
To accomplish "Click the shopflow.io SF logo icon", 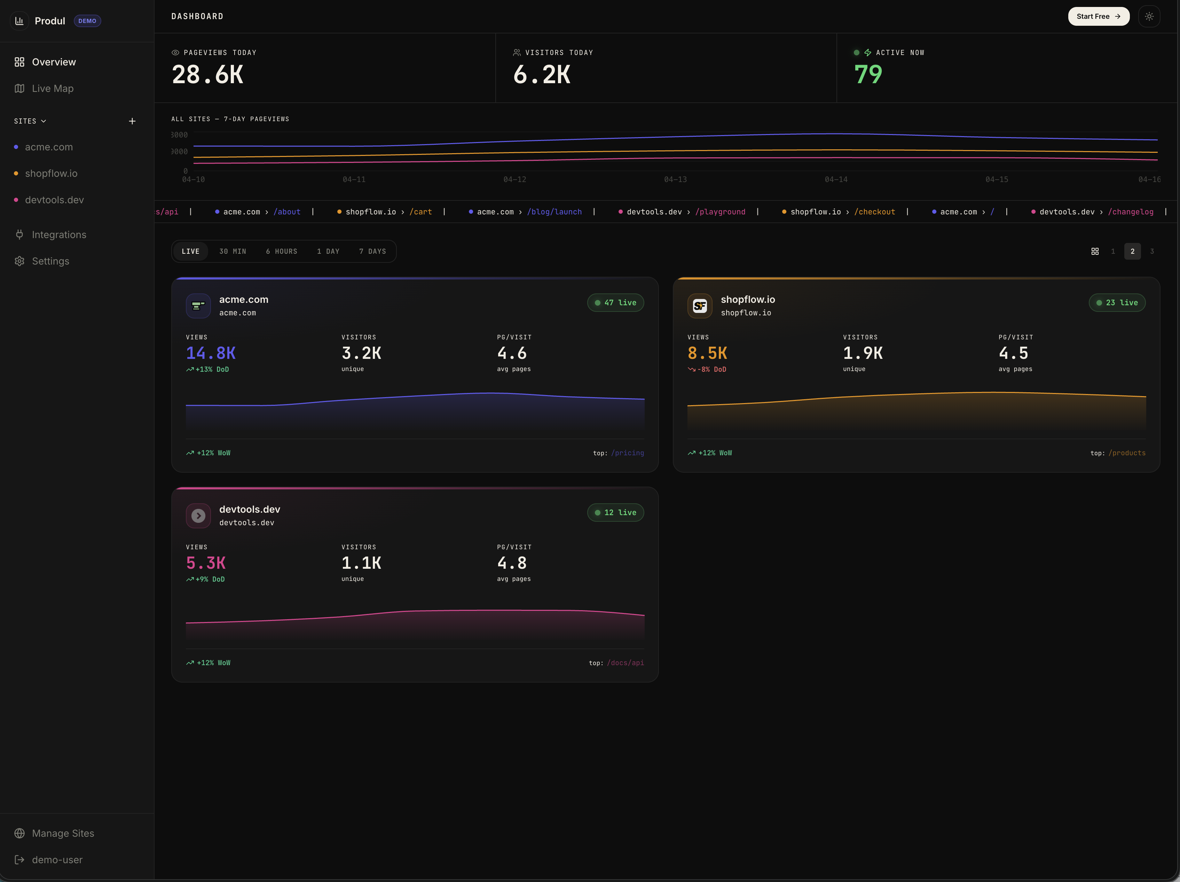I will coord(699,306).
